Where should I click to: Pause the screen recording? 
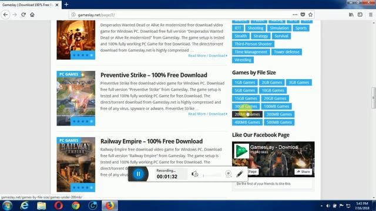139,174
